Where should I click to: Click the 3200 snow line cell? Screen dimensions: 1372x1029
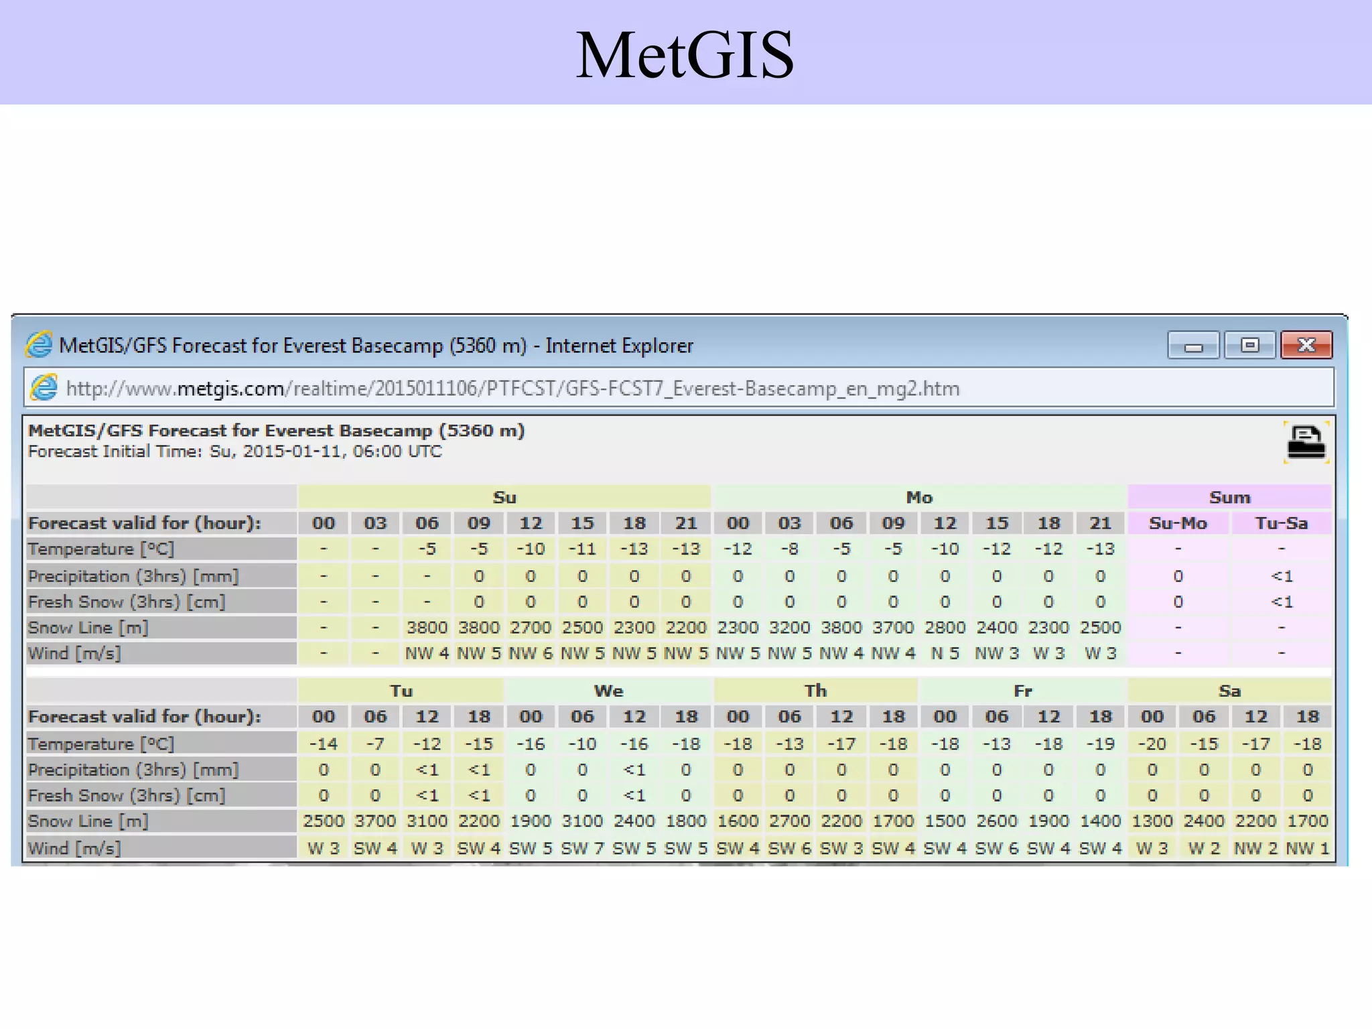point(789,628)
